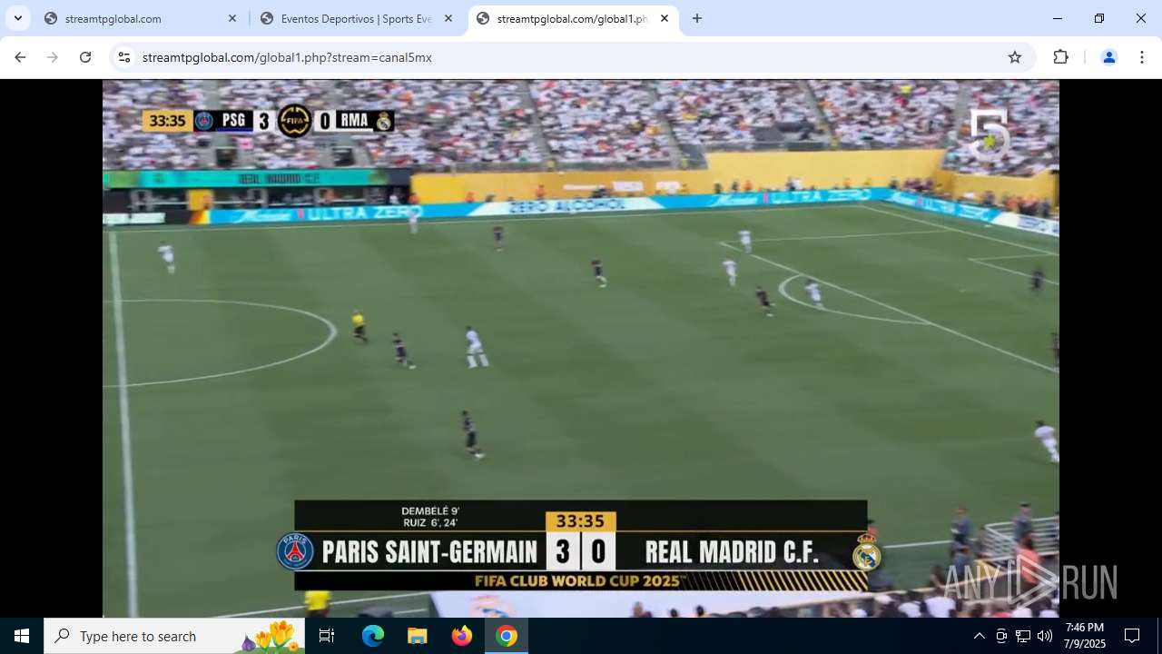View site information icon
Image resolution: width=1162 pixels, height=654 pixels.
pos(124,57)
